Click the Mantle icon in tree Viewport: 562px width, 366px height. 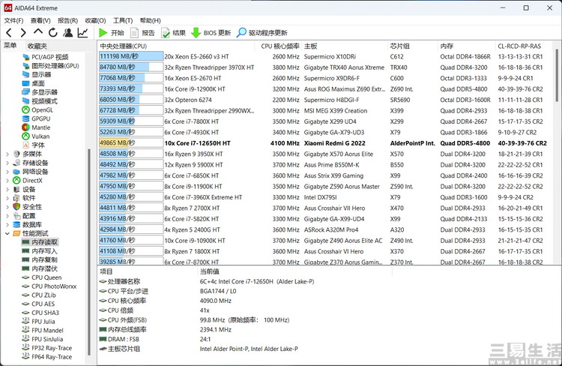[x=25, y=127]
